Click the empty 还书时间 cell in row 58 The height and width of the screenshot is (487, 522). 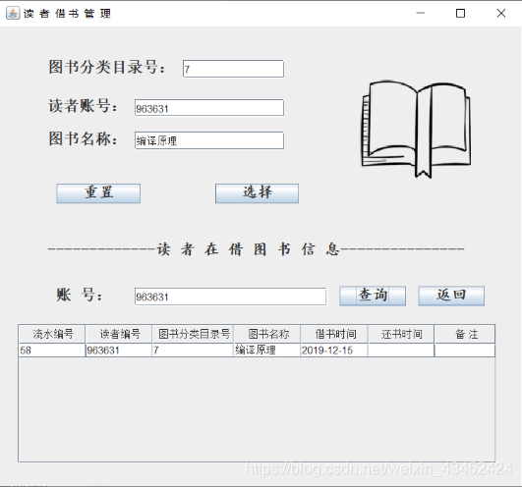click(x=401, y=351)
